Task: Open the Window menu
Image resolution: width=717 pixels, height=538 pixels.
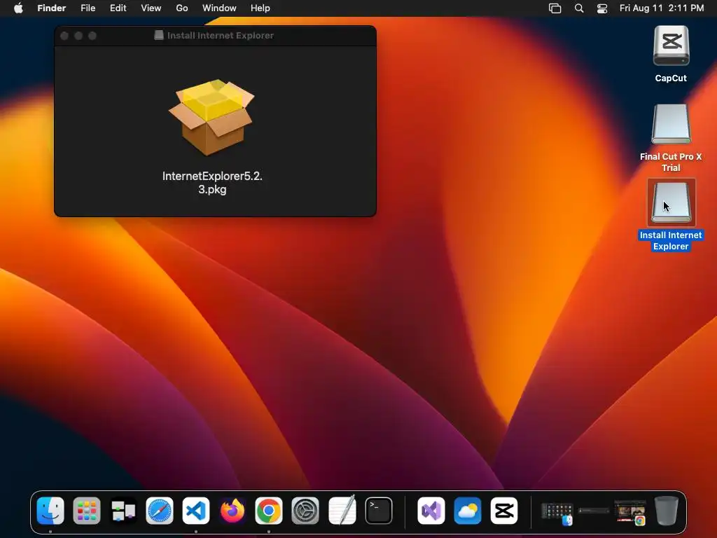Action: [219, 8]
